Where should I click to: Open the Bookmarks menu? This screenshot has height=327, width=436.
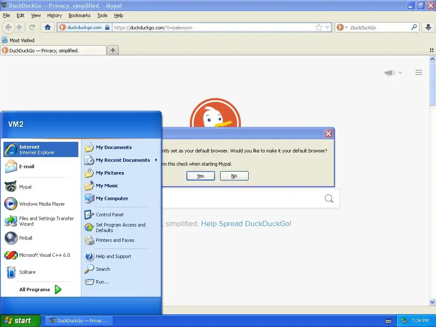(x=80, y=15)
